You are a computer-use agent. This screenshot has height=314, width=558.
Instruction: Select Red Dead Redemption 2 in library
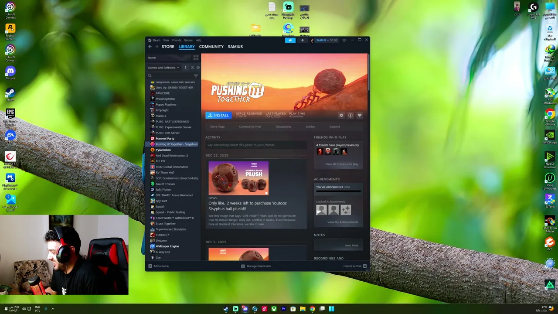coord(172,156)
